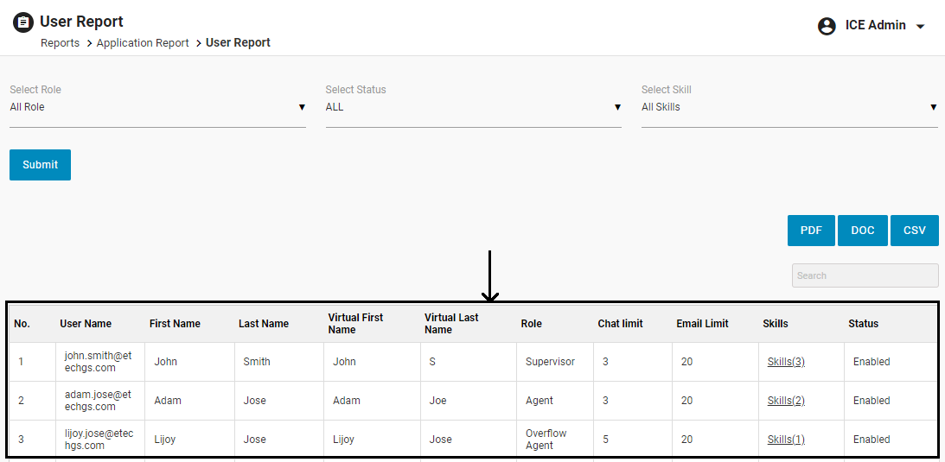Go to Reports in the breadcrumb

(60, 43)
